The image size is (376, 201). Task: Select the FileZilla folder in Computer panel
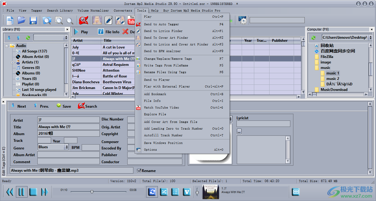(x=327, y=57)
